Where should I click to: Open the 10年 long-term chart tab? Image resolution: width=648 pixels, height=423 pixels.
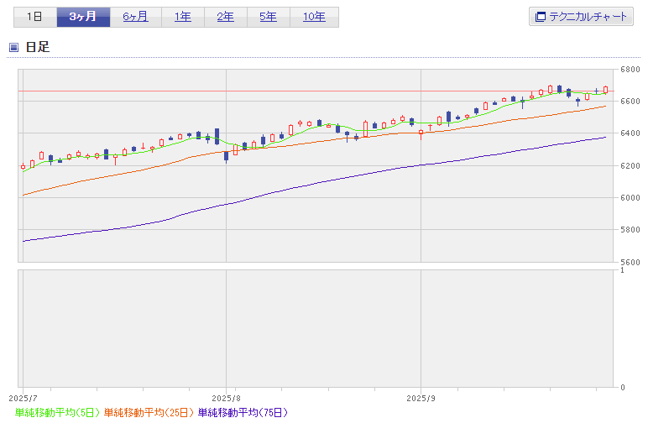point(314,17)
